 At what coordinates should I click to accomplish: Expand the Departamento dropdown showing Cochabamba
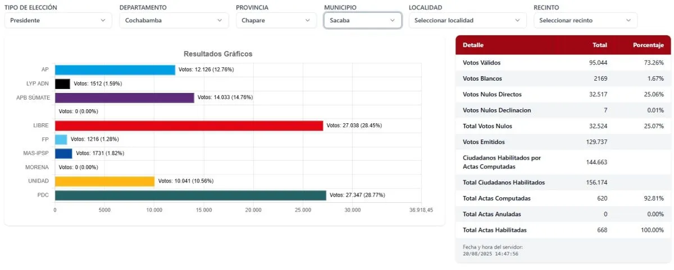[x=174, y=20]
